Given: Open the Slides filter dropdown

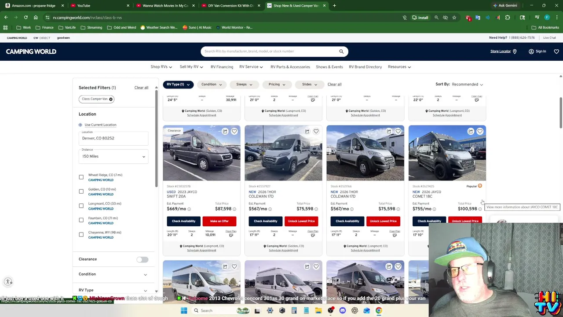Looking at the screenshot, I should pyautogui.click(x=310, y=85).
